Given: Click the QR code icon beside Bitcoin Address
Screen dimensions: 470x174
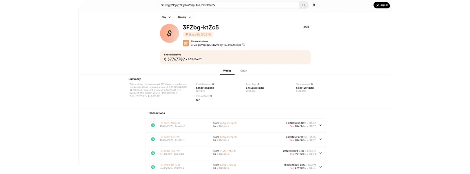Looking at the screenshot, I should click(186, 43).
